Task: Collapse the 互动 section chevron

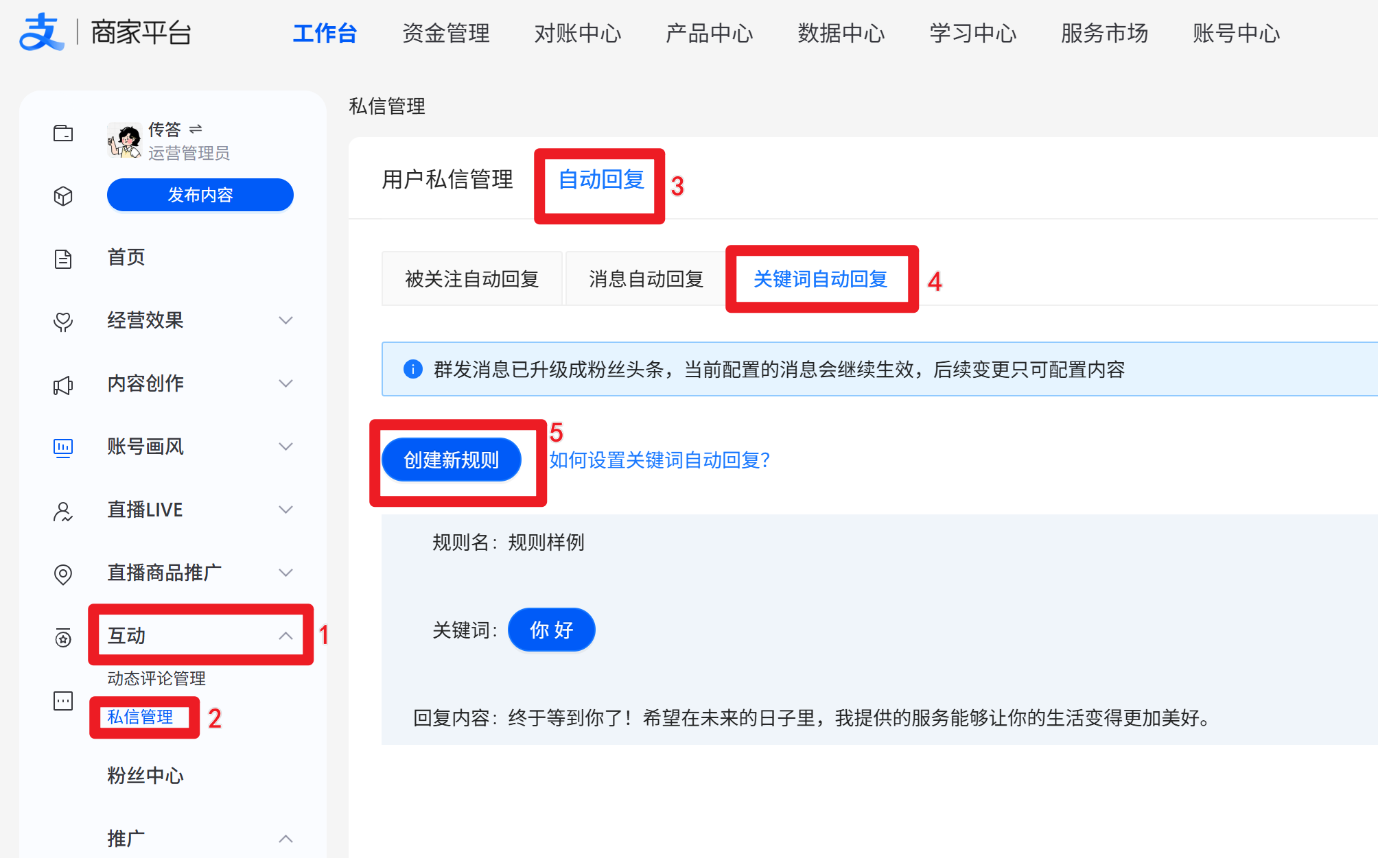Action: 285,636
